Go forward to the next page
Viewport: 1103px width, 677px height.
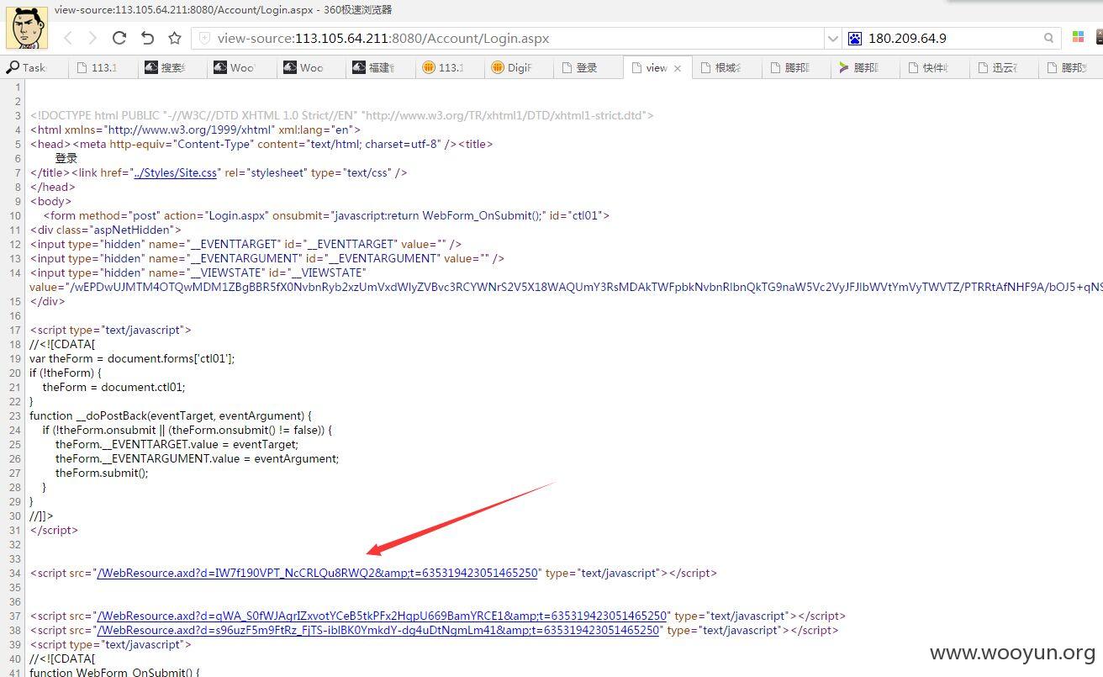92,38
